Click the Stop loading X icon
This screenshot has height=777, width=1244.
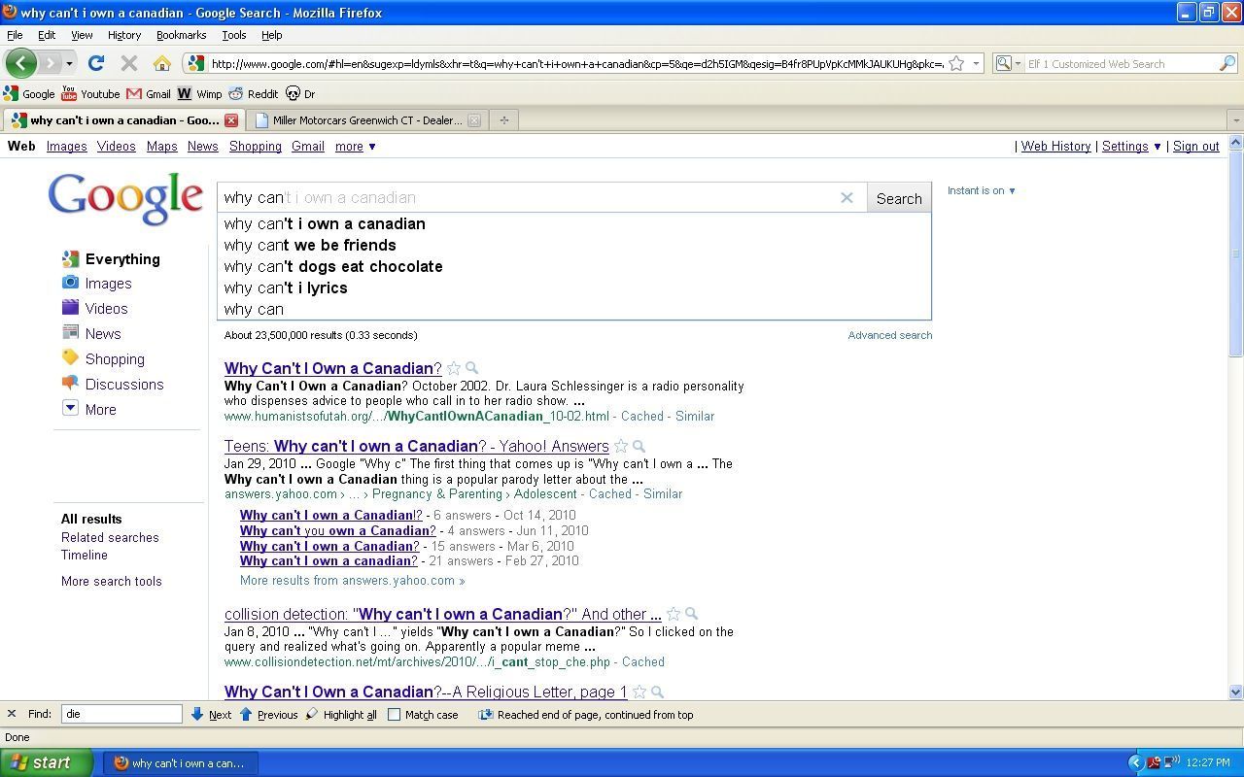pyautogui.click(x=128, y=63)
